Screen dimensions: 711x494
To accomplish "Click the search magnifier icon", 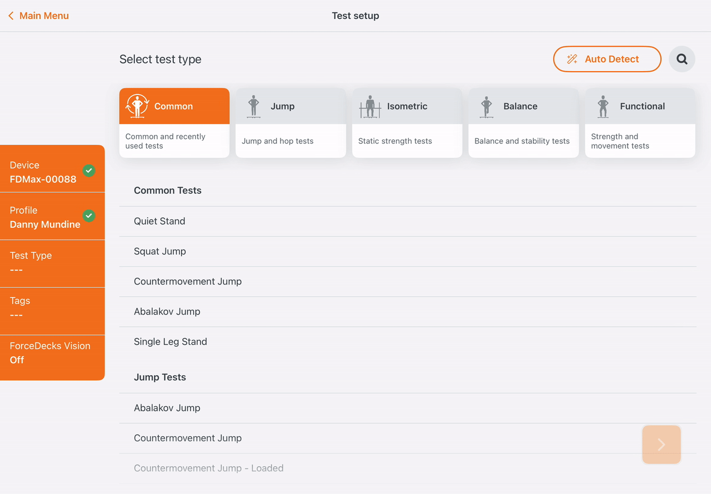I will [682, 59].
